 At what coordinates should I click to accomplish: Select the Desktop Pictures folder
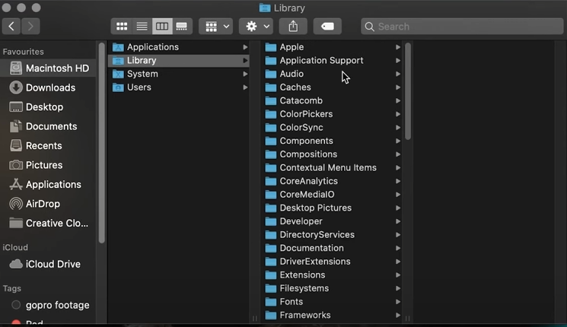tap(332, 208)
